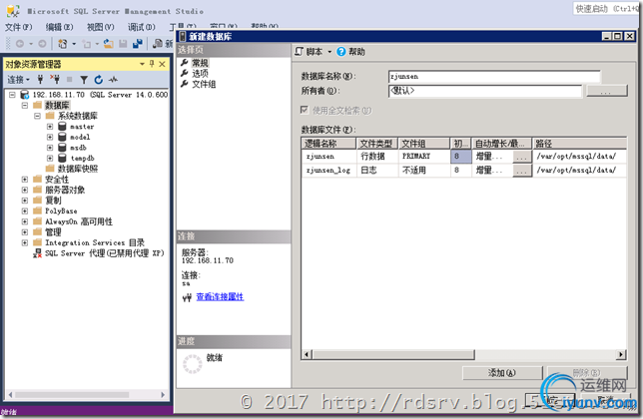This screenshot has height=419, width=643.
Task: Select the tempdb database icon
Action: pos(62,158)
